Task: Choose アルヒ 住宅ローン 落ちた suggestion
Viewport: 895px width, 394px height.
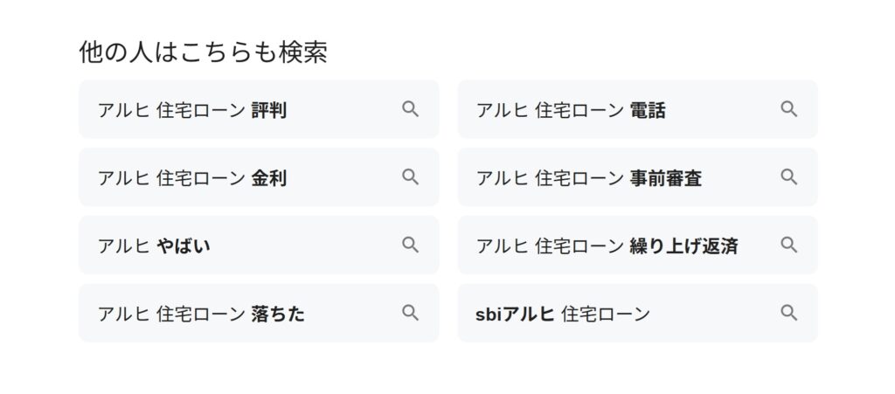Action: pyautogui.click(x=259, y=313)
